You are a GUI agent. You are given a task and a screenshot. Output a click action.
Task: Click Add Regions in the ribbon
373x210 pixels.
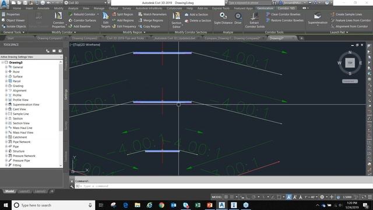pyautogui.click(x=124, y=20)
